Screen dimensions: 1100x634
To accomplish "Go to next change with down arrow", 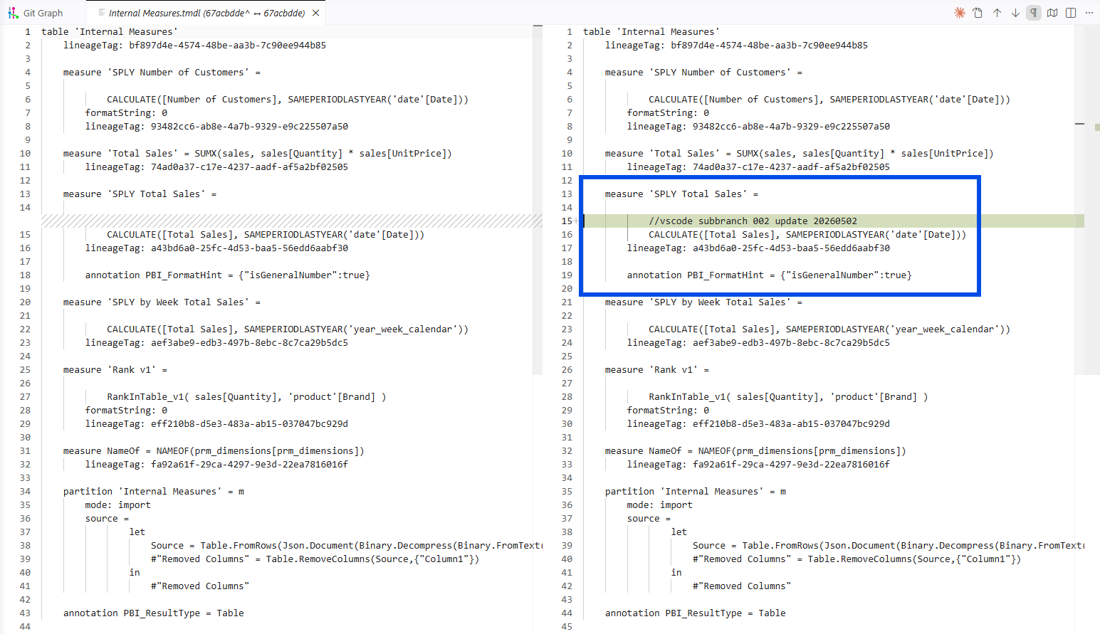I will pos(1015,13).
